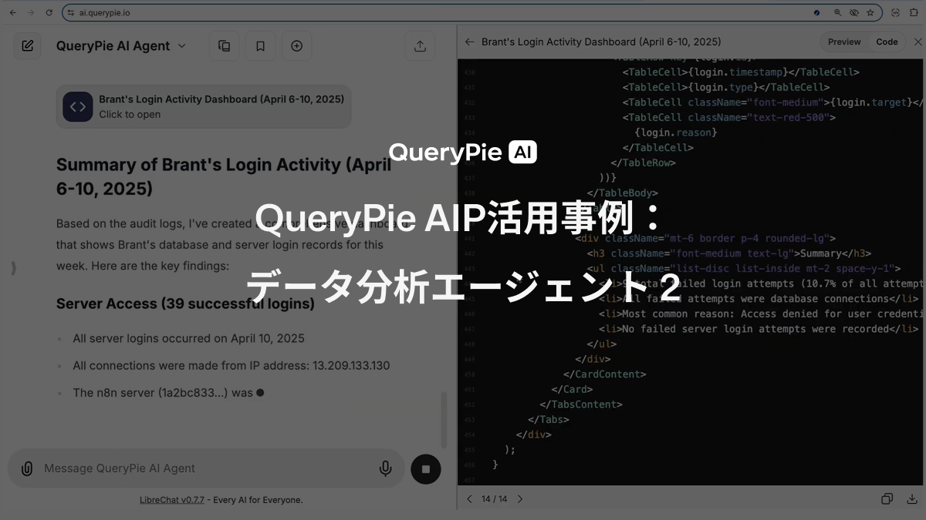Close the artifact panel
The width and height of the screenshot is (926, 520).
(918, 42)
